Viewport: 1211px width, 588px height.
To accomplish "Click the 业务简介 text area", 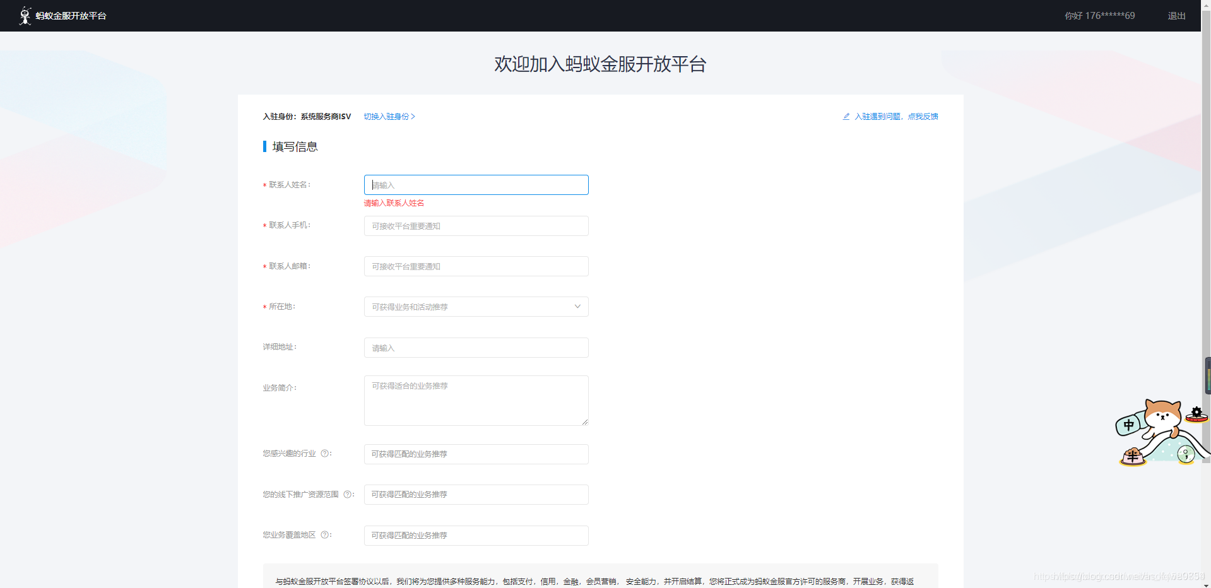I will [x=476, y=401].
